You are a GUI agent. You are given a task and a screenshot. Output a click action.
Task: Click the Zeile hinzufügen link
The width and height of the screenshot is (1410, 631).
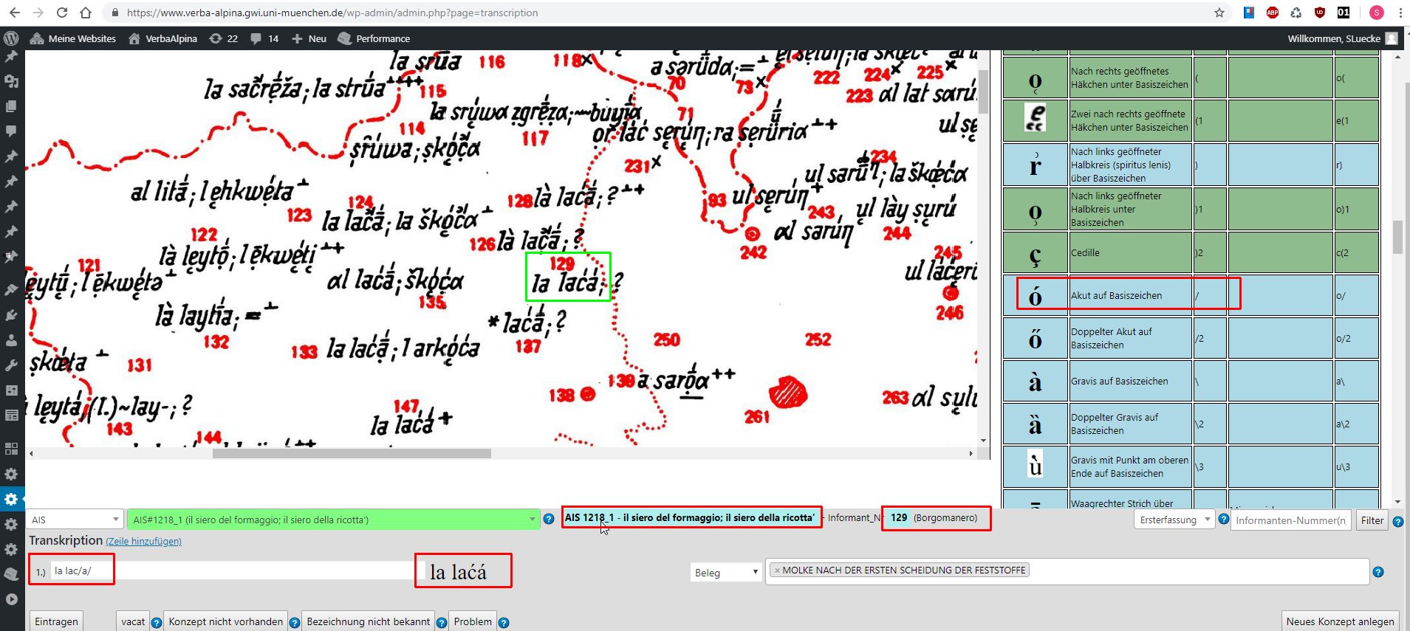pos(143,542)
